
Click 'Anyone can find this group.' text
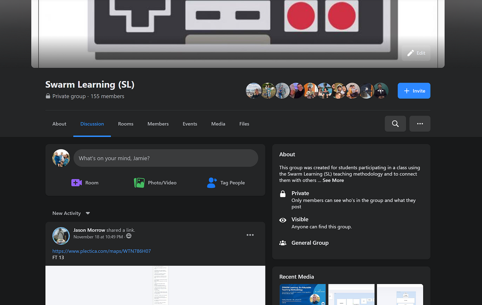point(322,227)
